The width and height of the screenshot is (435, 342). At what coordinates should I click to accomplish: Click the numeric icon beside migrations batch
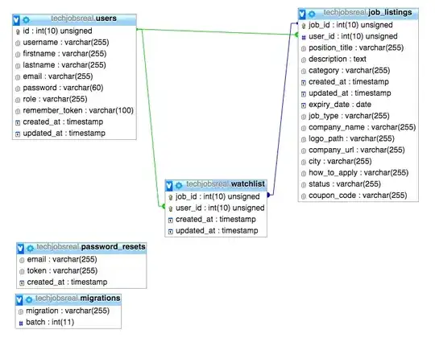[21, 323]
